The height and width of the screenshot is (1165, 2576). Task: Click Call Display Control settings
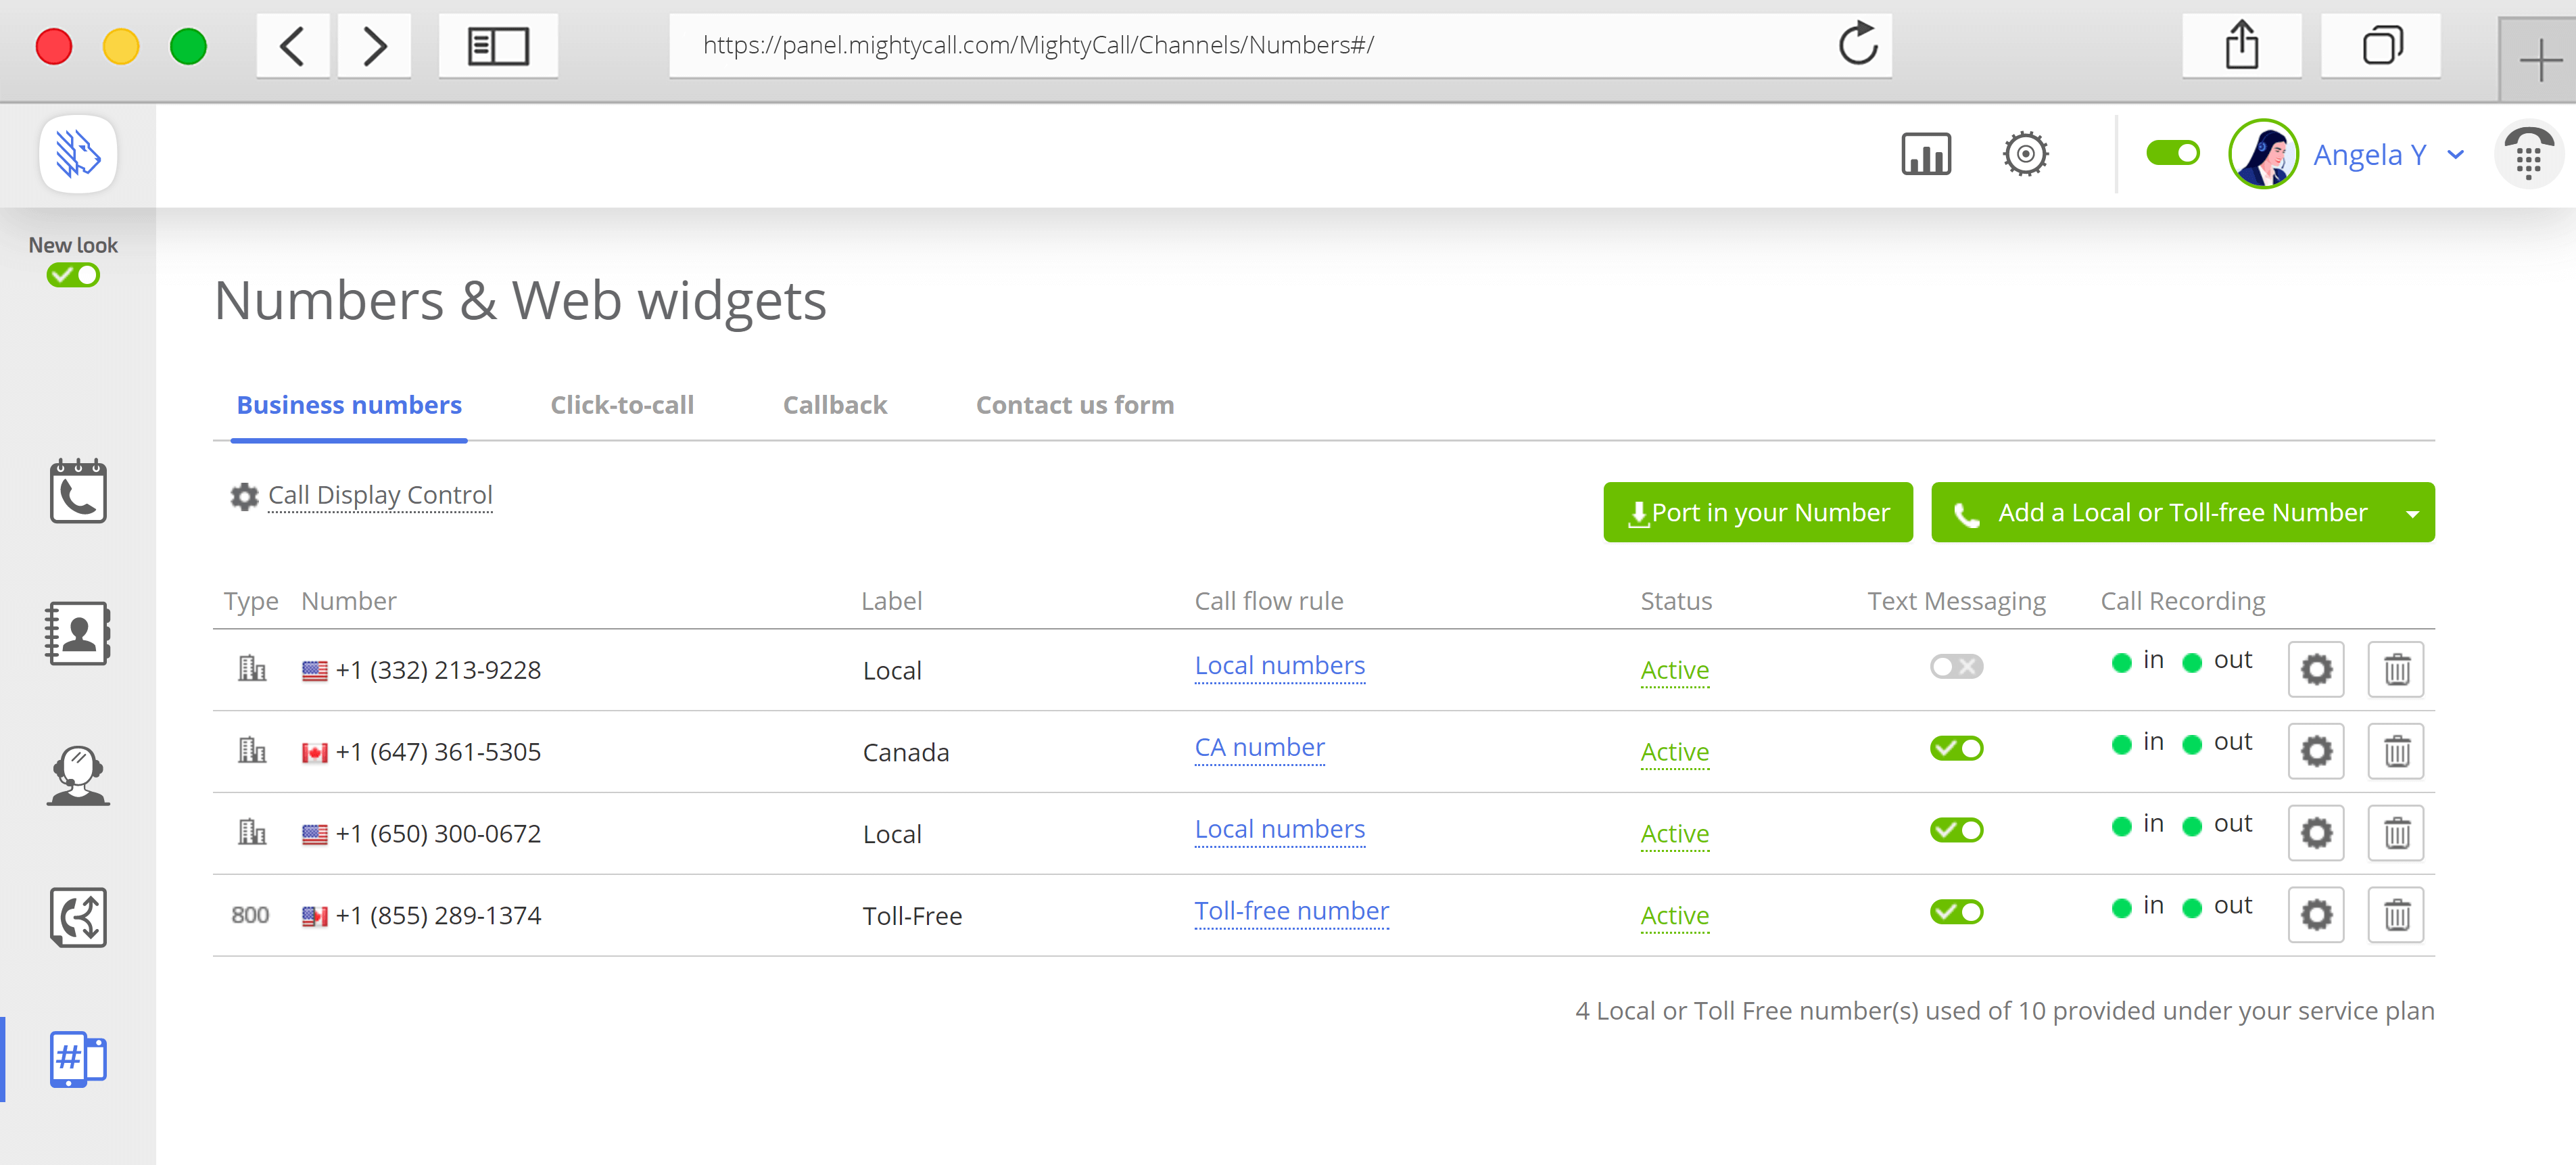pyautogui.click(x=363, y=494)
